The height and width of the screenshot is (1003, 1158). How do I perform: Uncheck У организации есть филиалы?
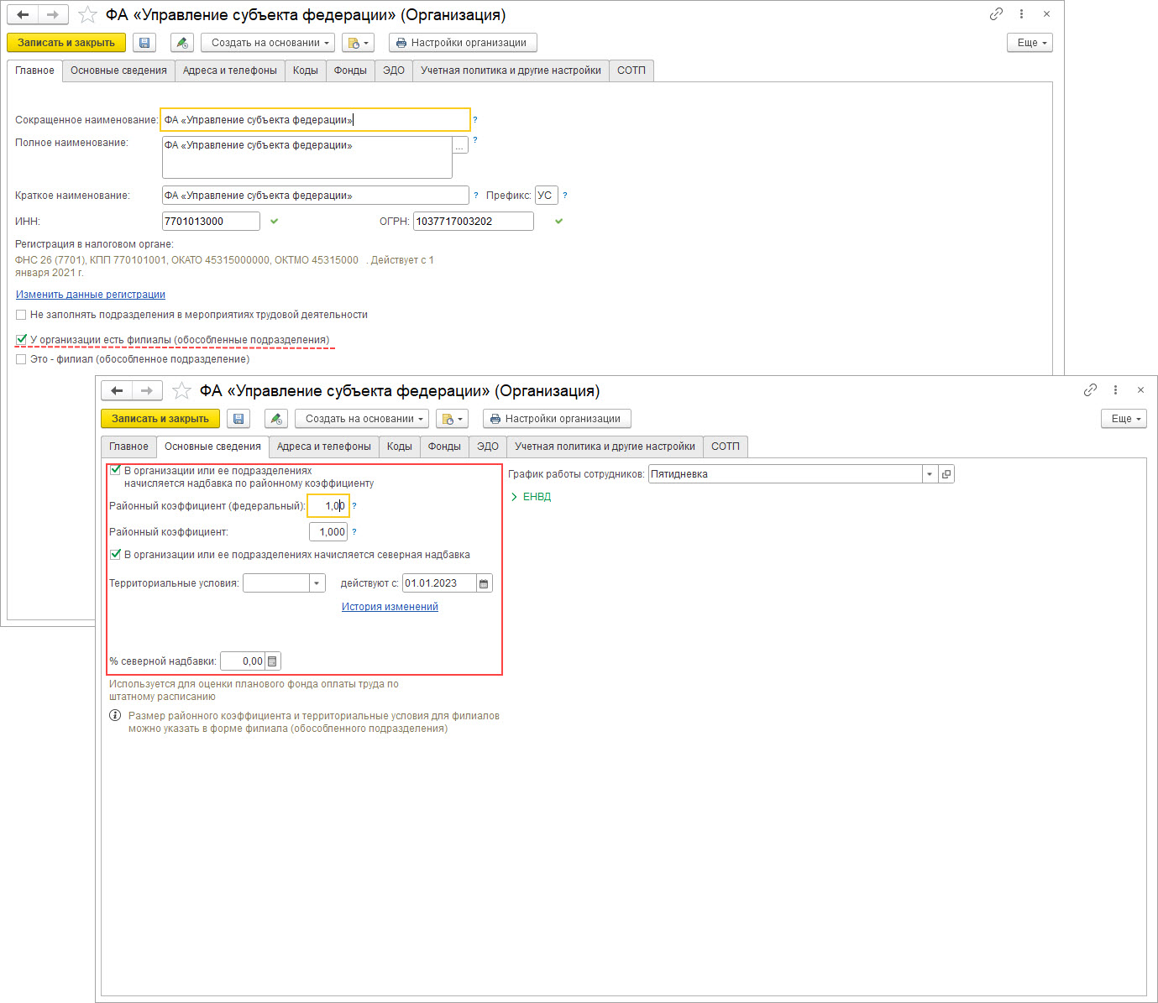tap(21, 340)
